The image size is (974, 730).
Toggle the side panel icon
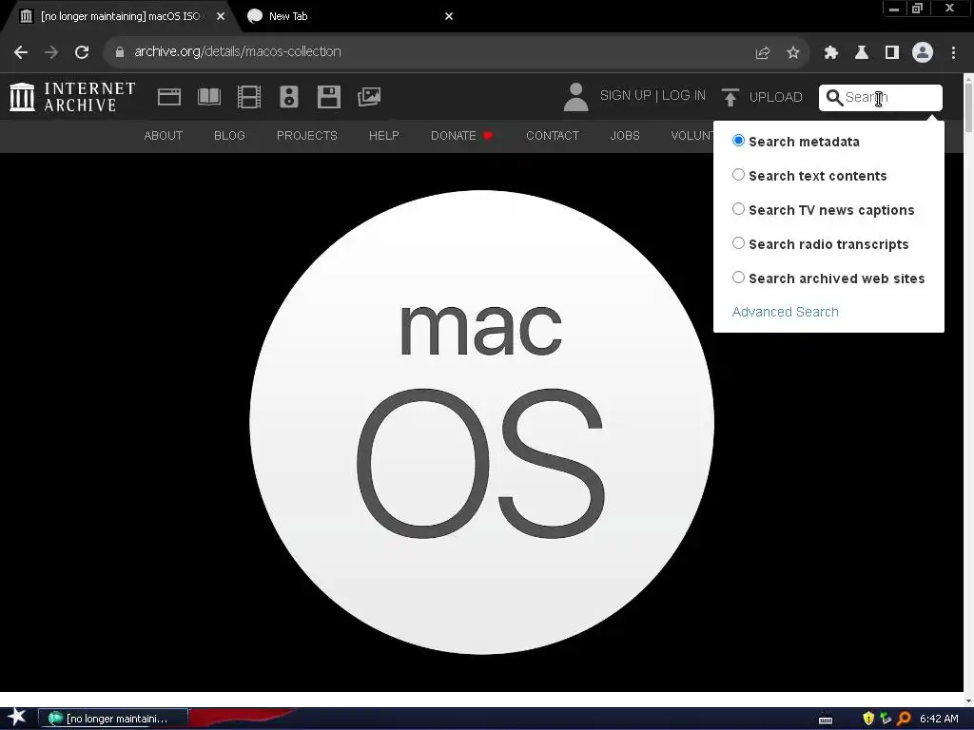pos(892,53)
